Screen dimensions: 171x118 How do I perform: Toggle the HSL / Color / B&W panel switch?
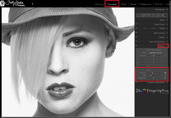(136, 29)
